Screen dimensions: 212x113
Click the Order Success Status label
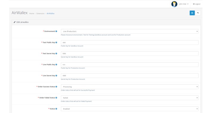pyautogui.click(x=46, y=87)
